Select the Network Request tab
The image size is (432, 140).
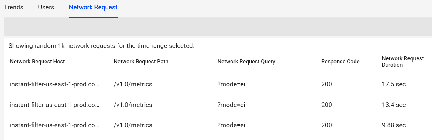coord(93,7)
